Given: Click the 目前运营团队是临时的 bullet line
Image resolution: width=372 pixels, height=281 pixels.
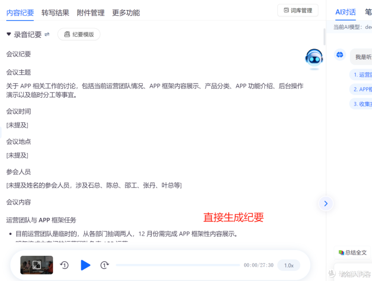Looking at the screenshot, I should click(x=127, y=234).
